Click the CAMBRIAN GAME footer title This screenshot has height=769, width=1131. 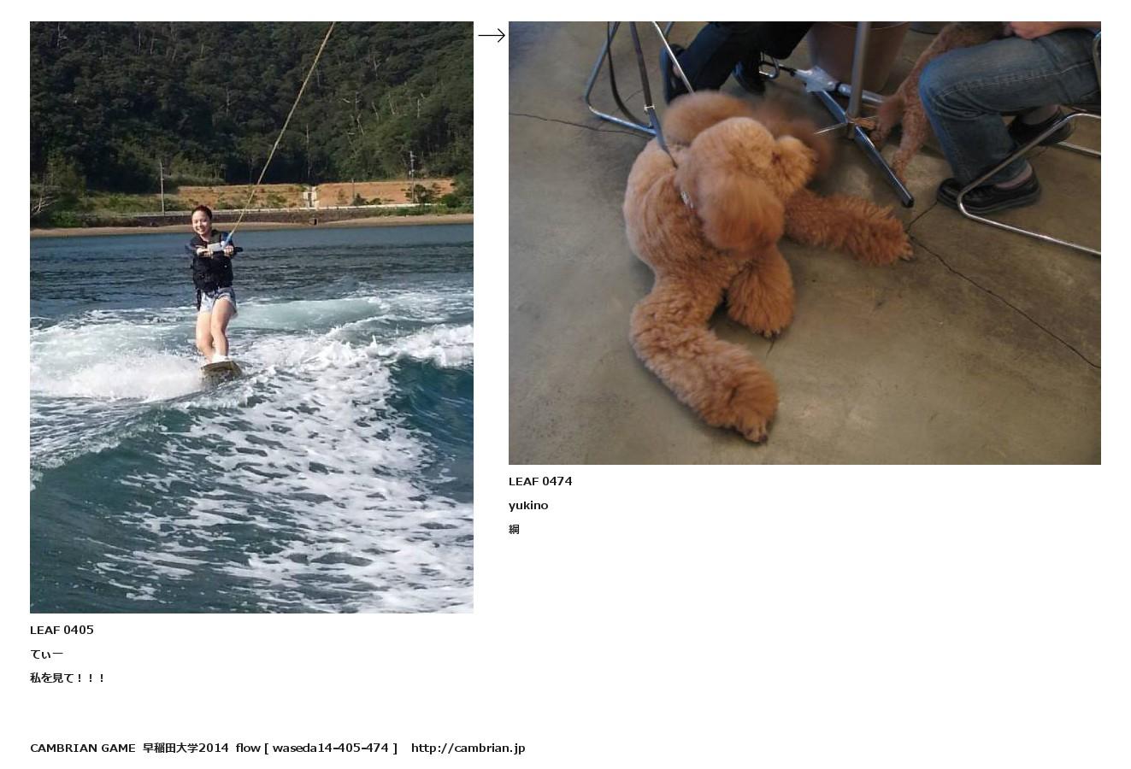pos(83,748)
